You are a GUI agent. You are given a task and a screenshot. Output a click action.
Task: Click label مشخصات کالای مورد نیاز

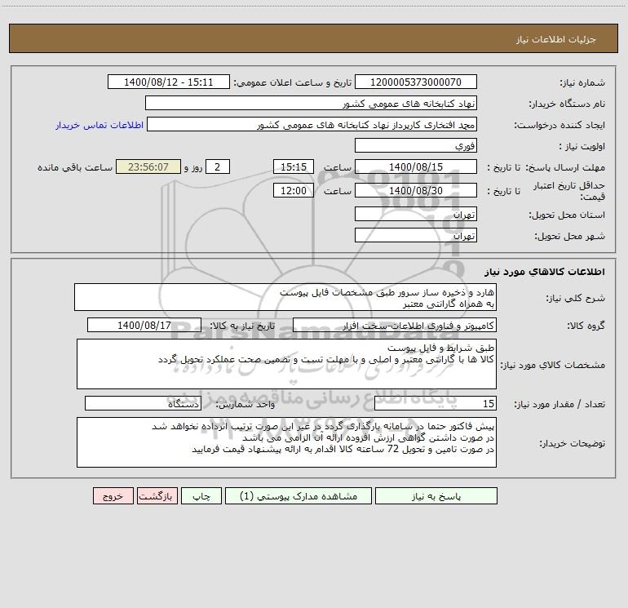[x=553, y=365]
